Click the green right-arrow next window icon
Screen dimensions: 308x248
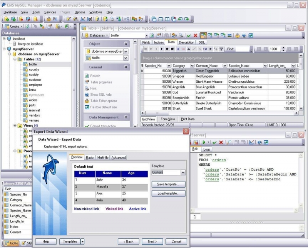(187, 19)
